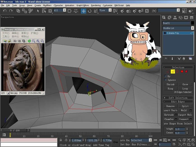Activate the Select and Rotate tool
This screenshot has height=147, width=196.
90,11
